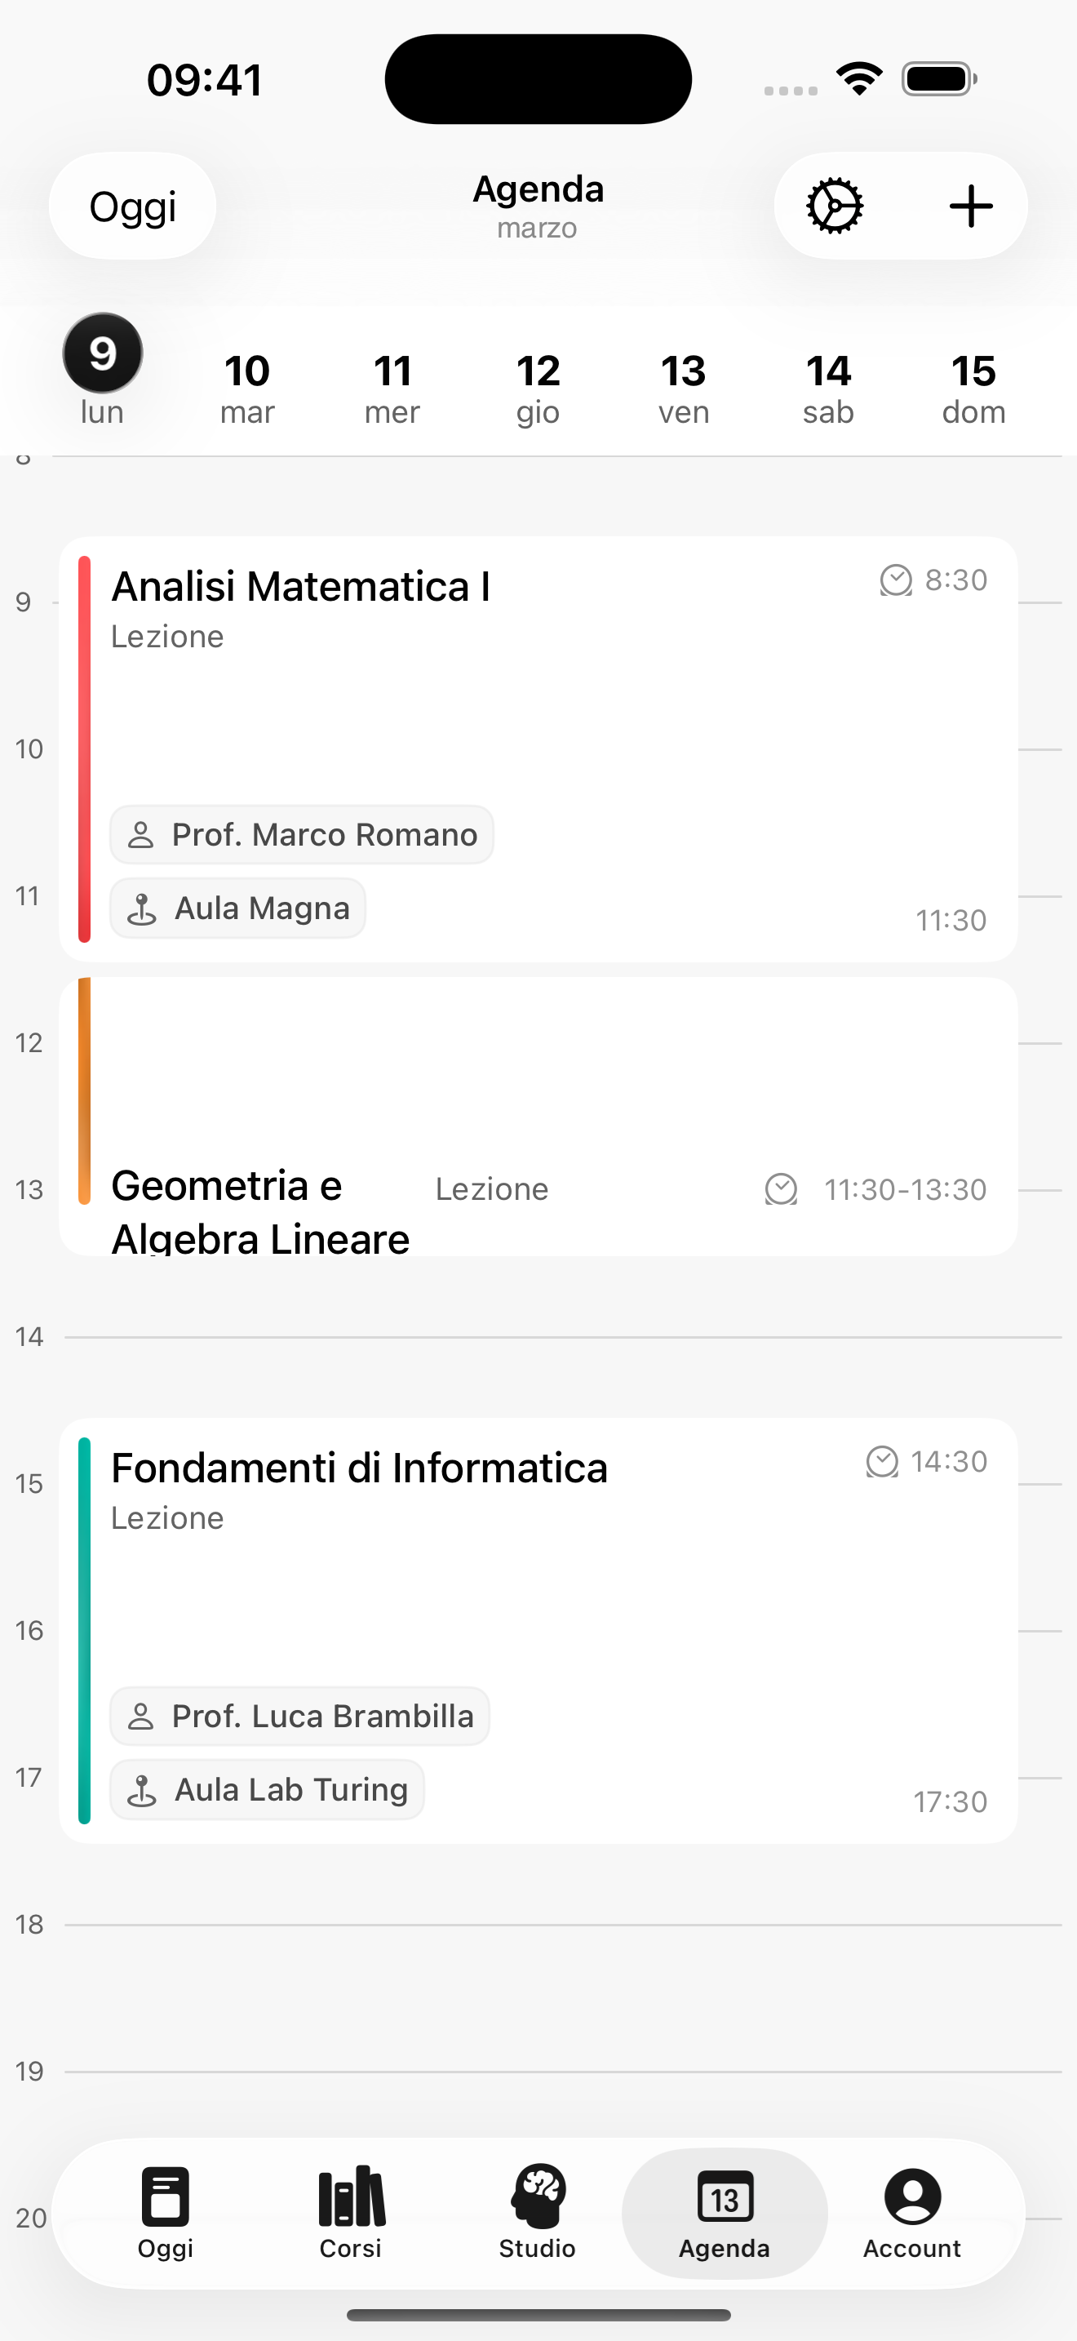Open the settings gear icon
1077x2341 pixels.
point(835,207)
